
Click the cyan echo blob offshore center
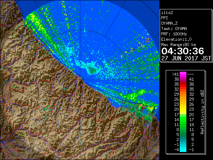pos(92,69)
